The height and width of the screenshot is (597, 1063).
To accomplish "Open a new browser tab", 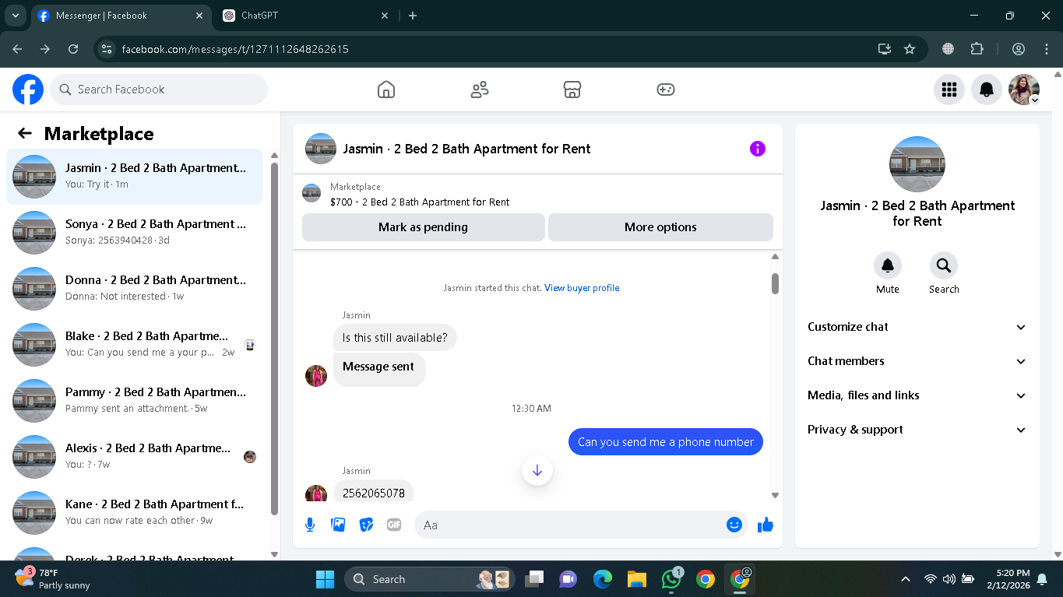I will click(x=413, y=16).
